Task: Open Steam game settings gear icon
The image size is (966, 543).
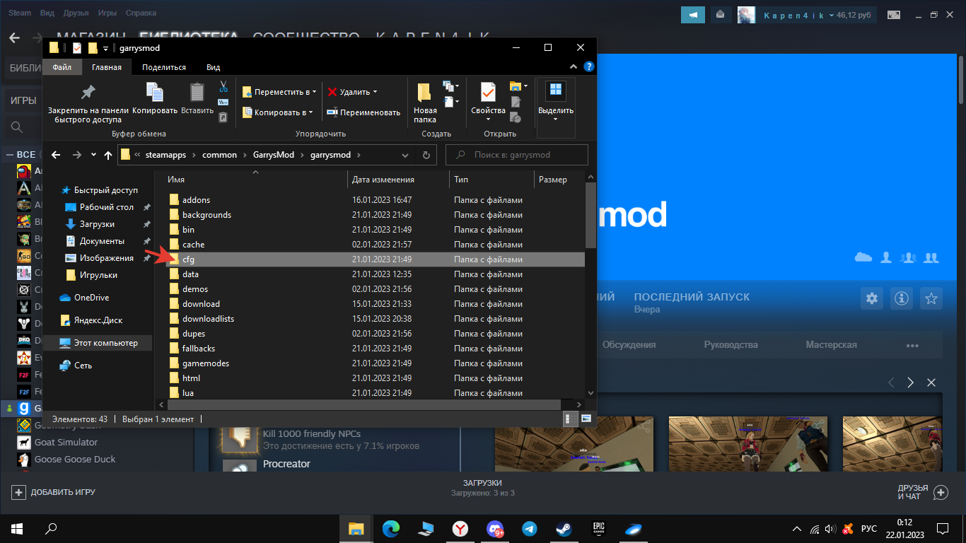Action: [872, 298]
